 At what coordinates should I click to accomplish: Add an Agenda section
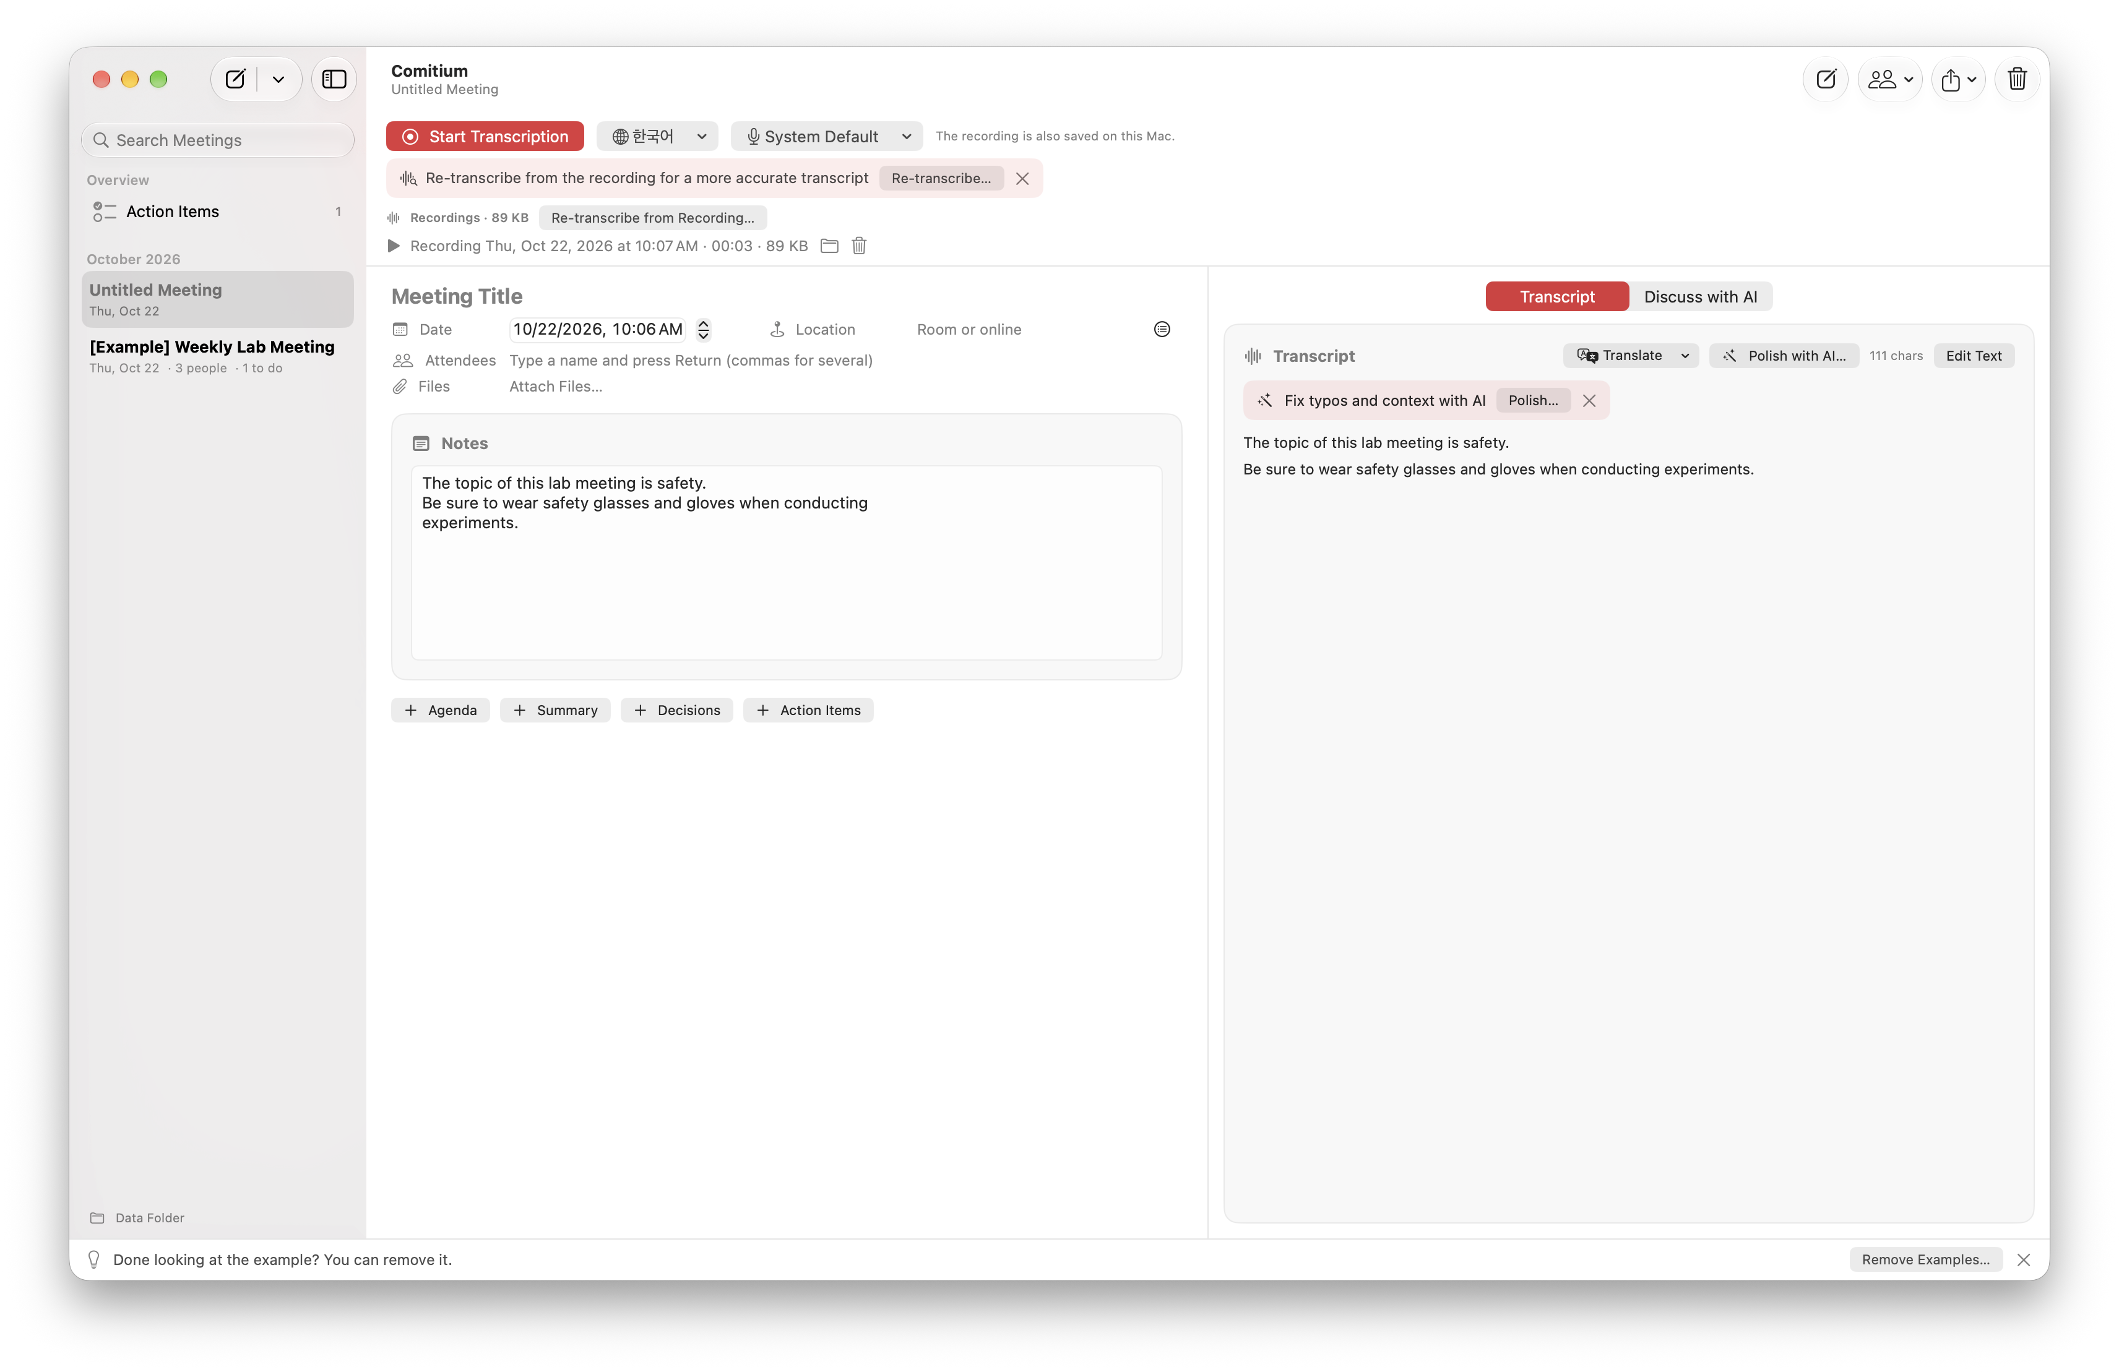point(441,710)
